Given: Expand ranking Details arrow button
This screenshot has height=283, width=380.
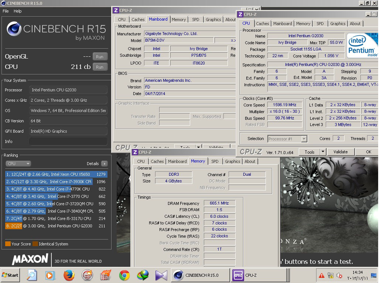Looking at the screenshot, I should pos(105,164).
